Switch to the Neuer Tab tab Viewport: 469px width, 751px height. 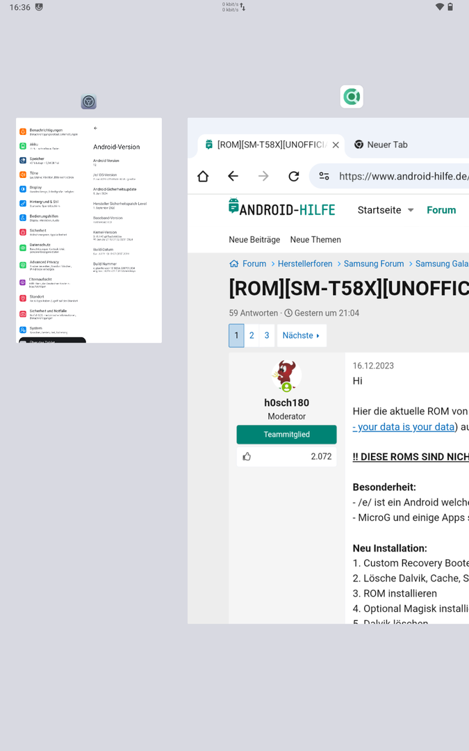(x=381, y=145)
